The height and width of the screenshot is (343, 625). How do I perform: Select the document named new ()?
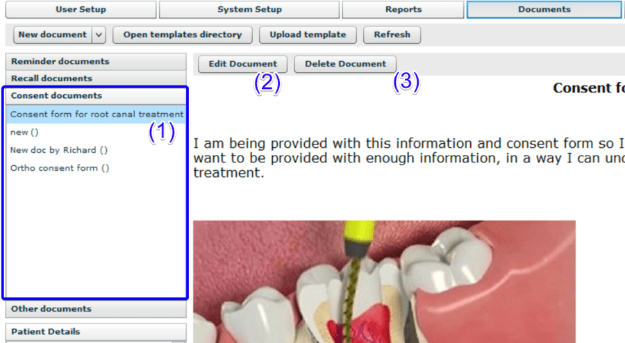(x=24, y=132)
